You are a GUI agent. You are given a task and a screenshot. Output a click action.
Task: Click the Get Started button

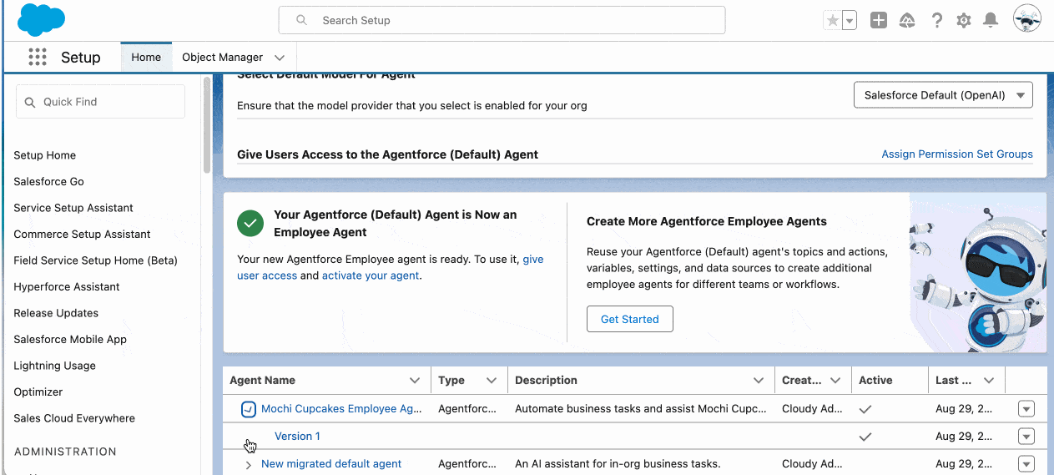tap(630, 319)
